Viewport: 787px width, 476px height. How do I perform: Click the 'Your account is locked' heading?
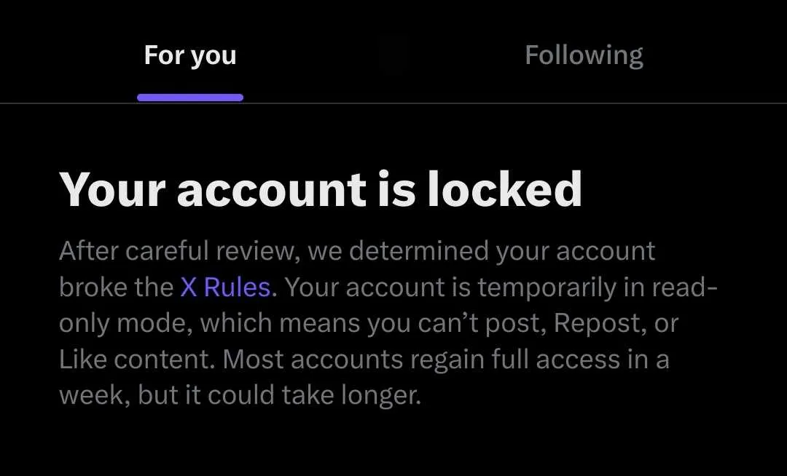coord(321,189)
